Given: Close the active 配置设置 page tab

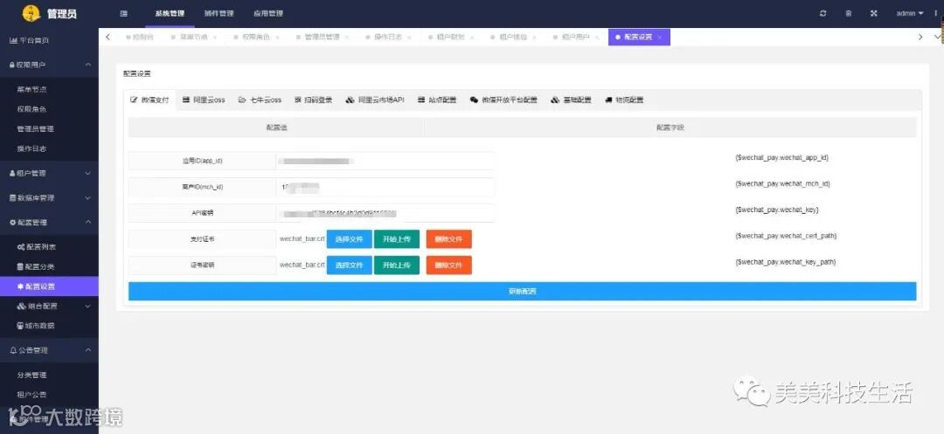Looking at the screenshot, I should point(660,38).
